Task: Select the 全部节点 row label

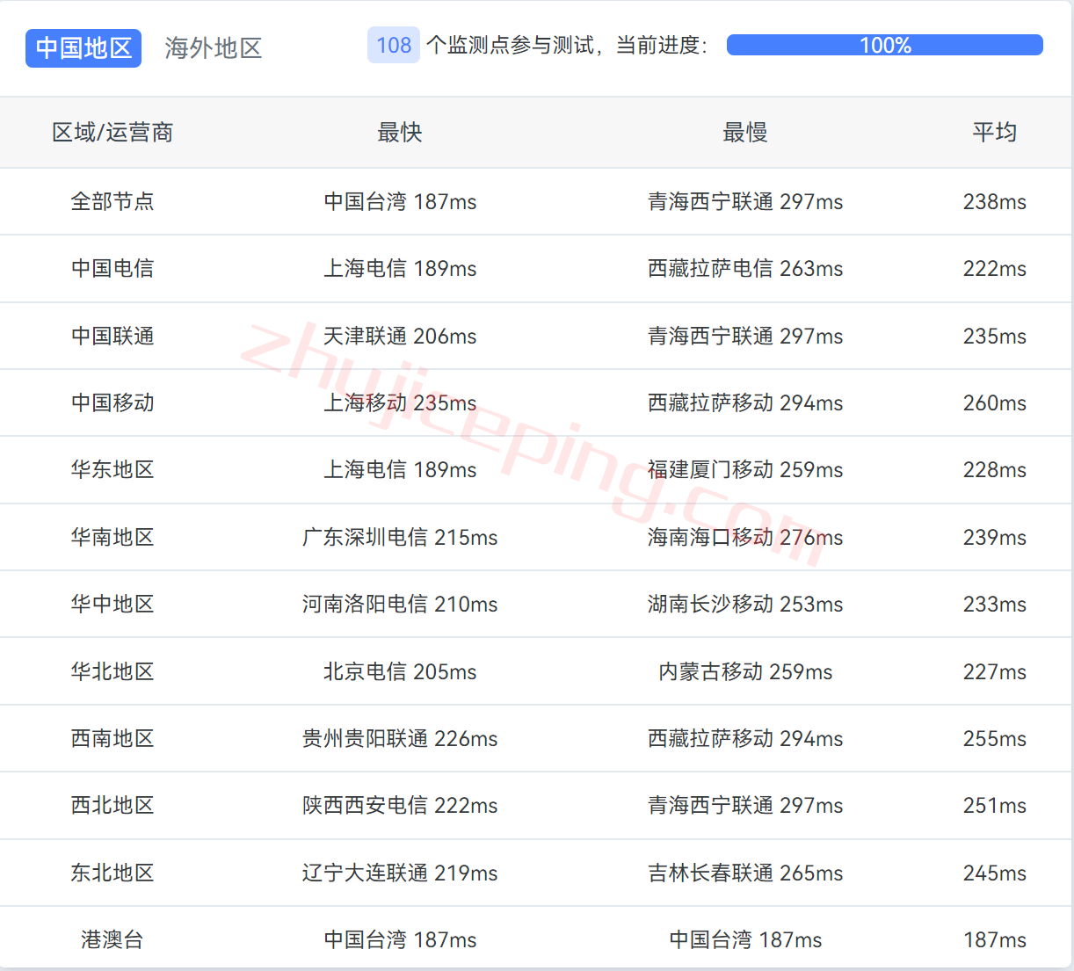Action: 112,201
